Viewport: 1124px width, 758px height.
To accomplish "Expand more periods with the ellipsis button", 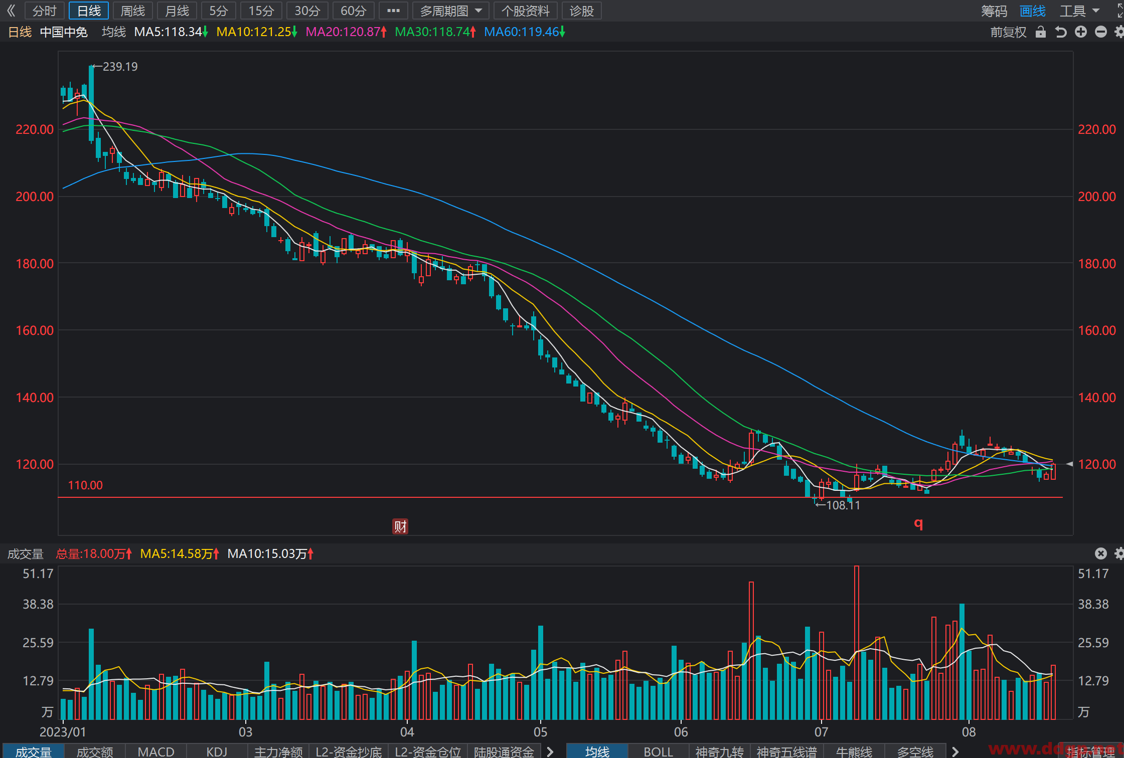I will pos(394,11).
